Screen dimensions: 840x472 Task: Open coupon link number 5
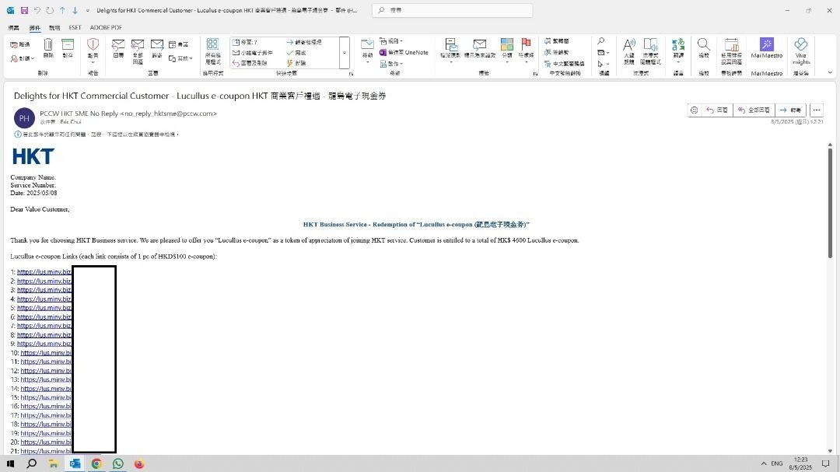pyautogui.click(x=44, y=307)
